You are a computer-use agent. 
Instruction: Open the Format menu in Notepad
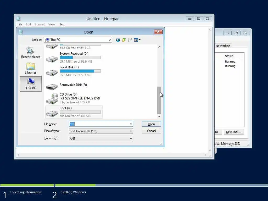[x=40, y=24]
